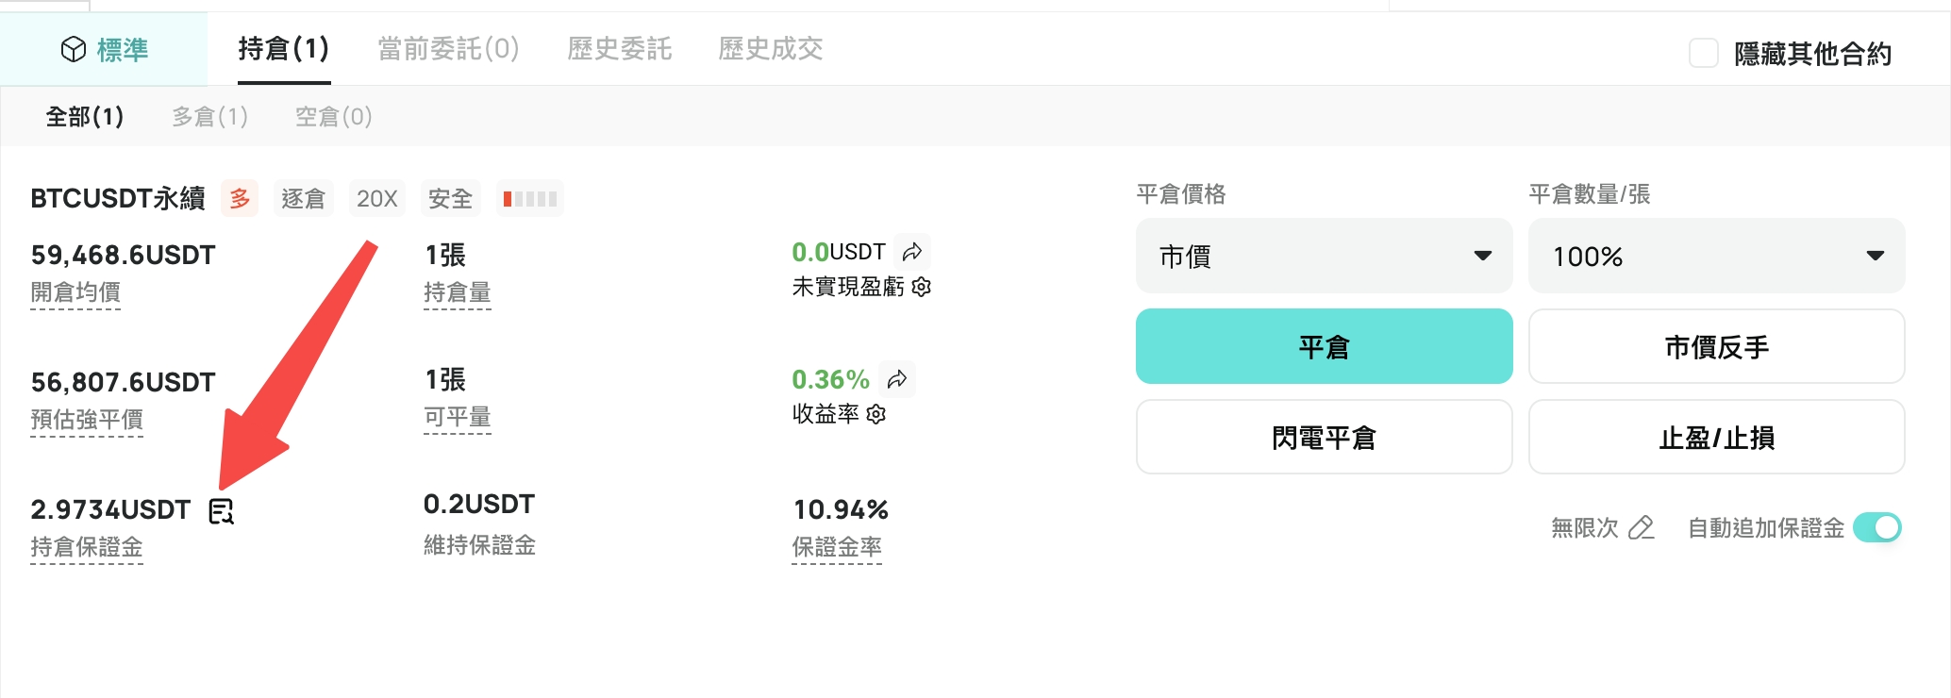The height and width of the screenshot is (698, 1951).
Task: Disable the 自動追加保證金 toggle
Action: tap(1877, 527)
